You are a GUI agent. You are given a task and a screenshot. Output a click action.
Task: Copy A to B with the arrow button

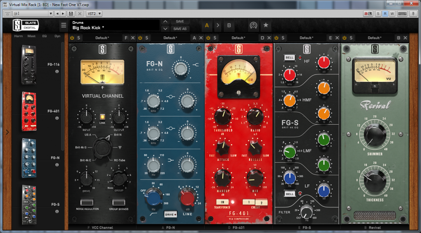point(218,25)
